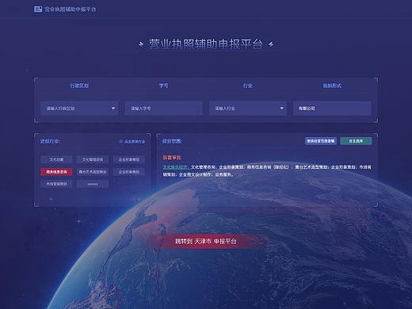Click the 组织形式 column label
Screen dimensions: 412x309
[332, 86]
